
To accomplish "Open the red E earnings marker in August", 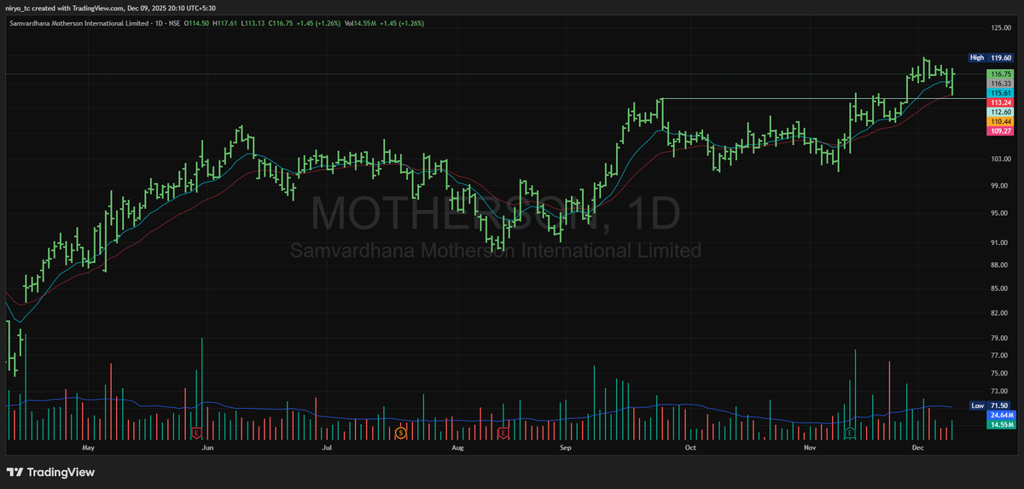I will tap(503, 434).
